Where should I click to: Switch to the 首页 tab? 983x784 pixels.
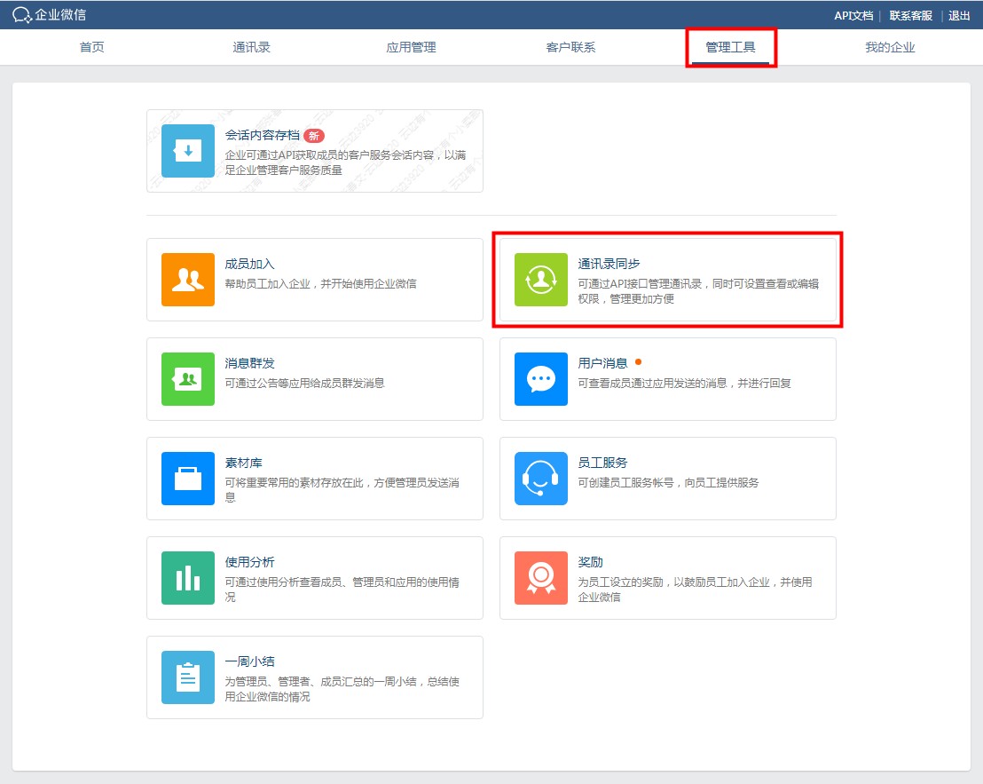pyautogui.click(x=92, y=48)
